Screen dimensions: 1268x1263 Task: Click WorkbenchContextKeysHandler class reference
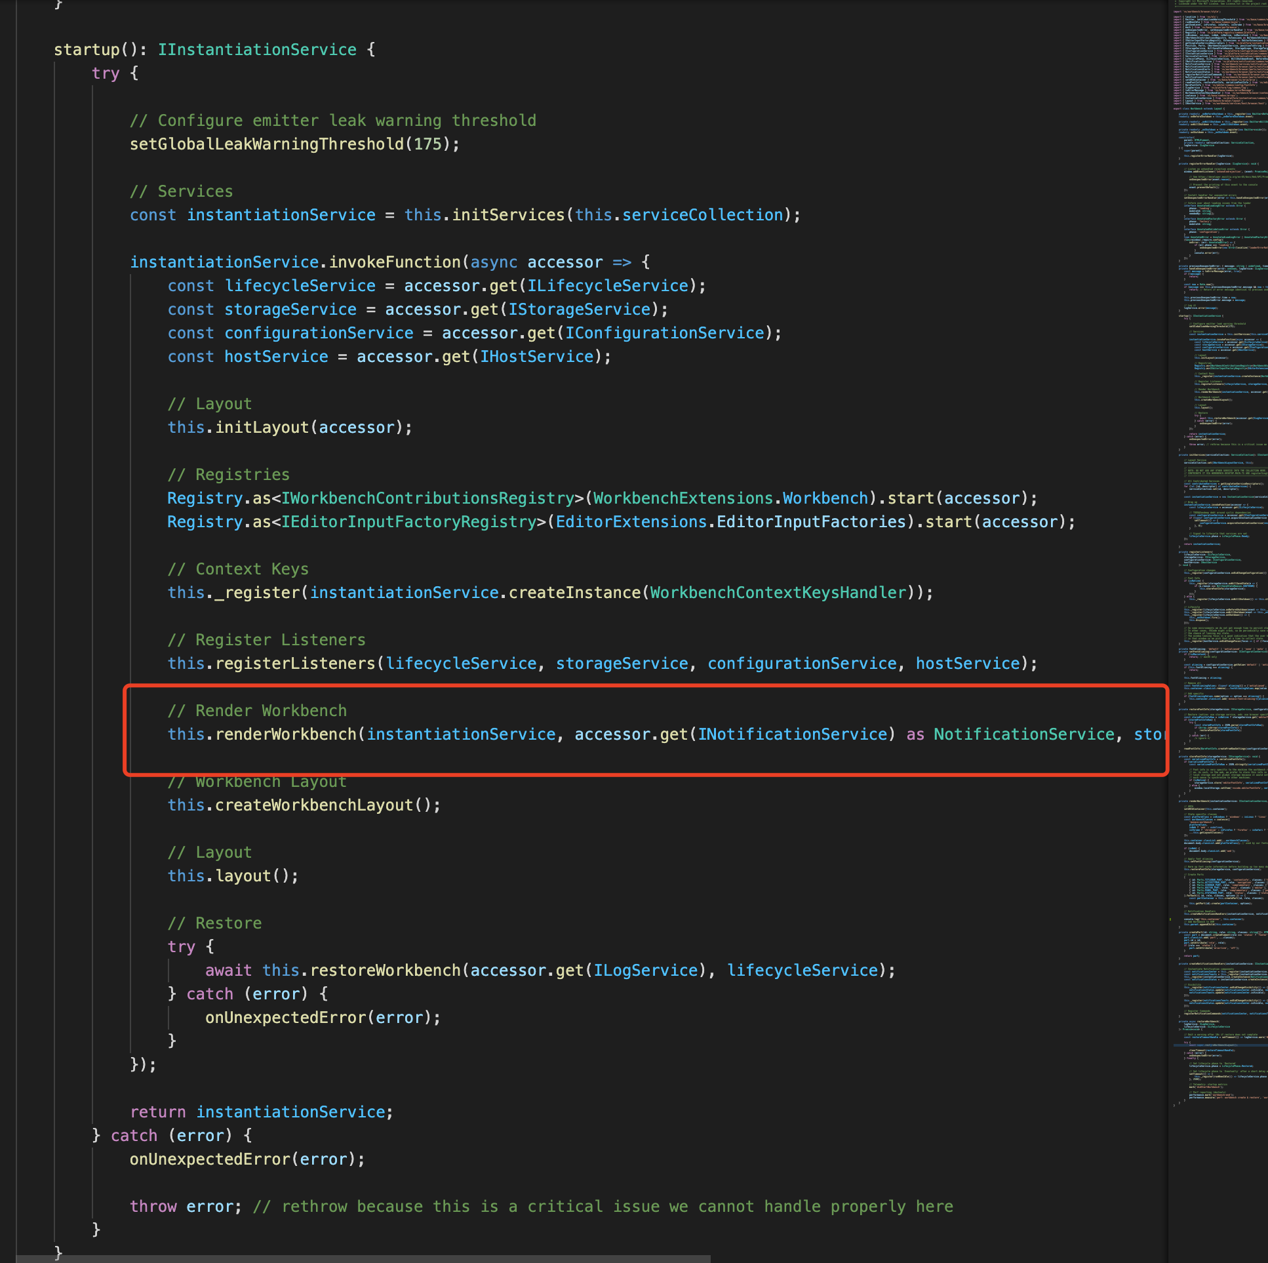pyautogui.click(x=778, y=593)
